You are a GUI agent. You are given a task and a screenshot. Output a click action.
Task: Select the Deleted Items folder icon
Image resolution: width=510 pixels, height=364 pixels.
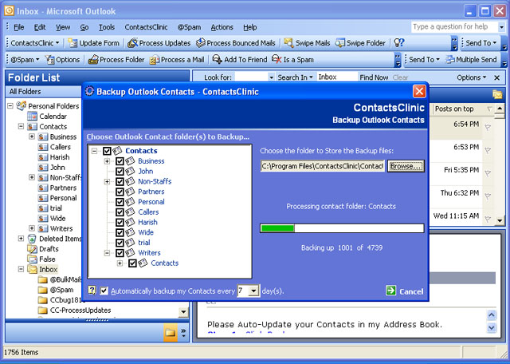click(x=32, y=239)
